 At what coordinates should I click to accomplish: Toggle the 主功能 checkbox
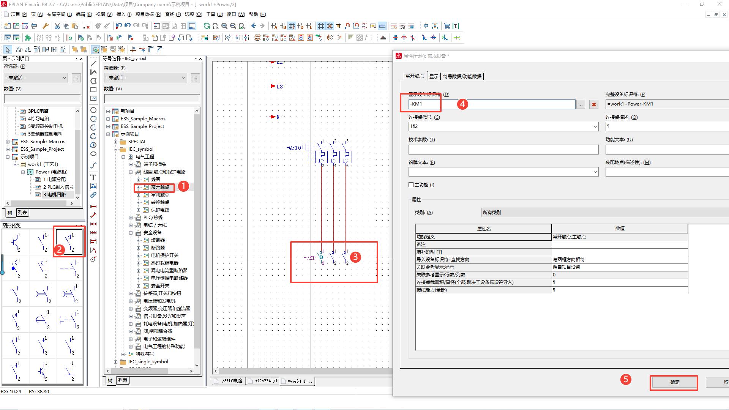(x=411, y=185)
